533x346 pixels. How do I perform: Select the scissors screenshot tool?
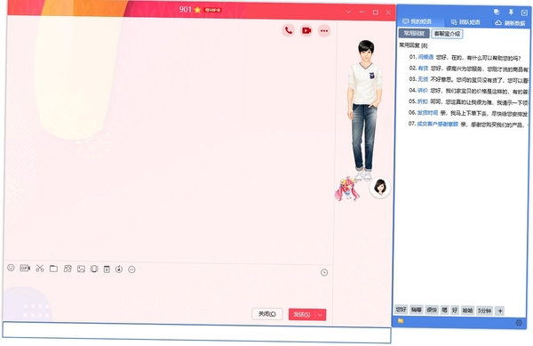tap(40, 268)
